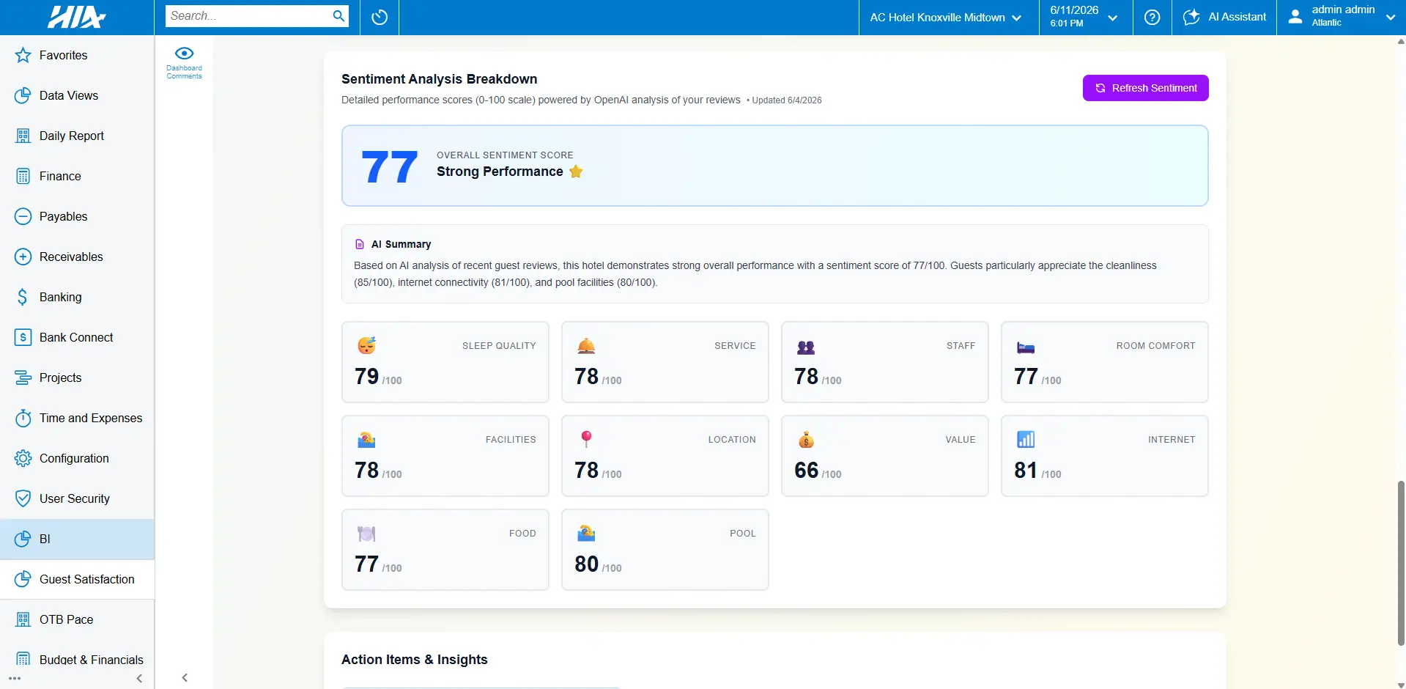Click the history clock icon in the top bar
1406x689 pixels.
380,17
